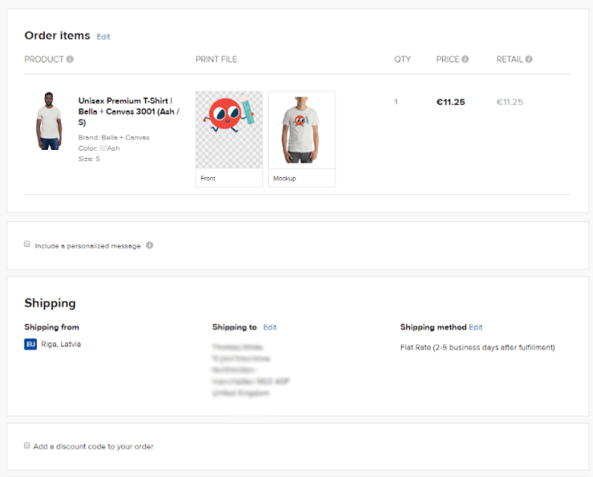Tick the Add a discount code checkbox

coord(27,446)
